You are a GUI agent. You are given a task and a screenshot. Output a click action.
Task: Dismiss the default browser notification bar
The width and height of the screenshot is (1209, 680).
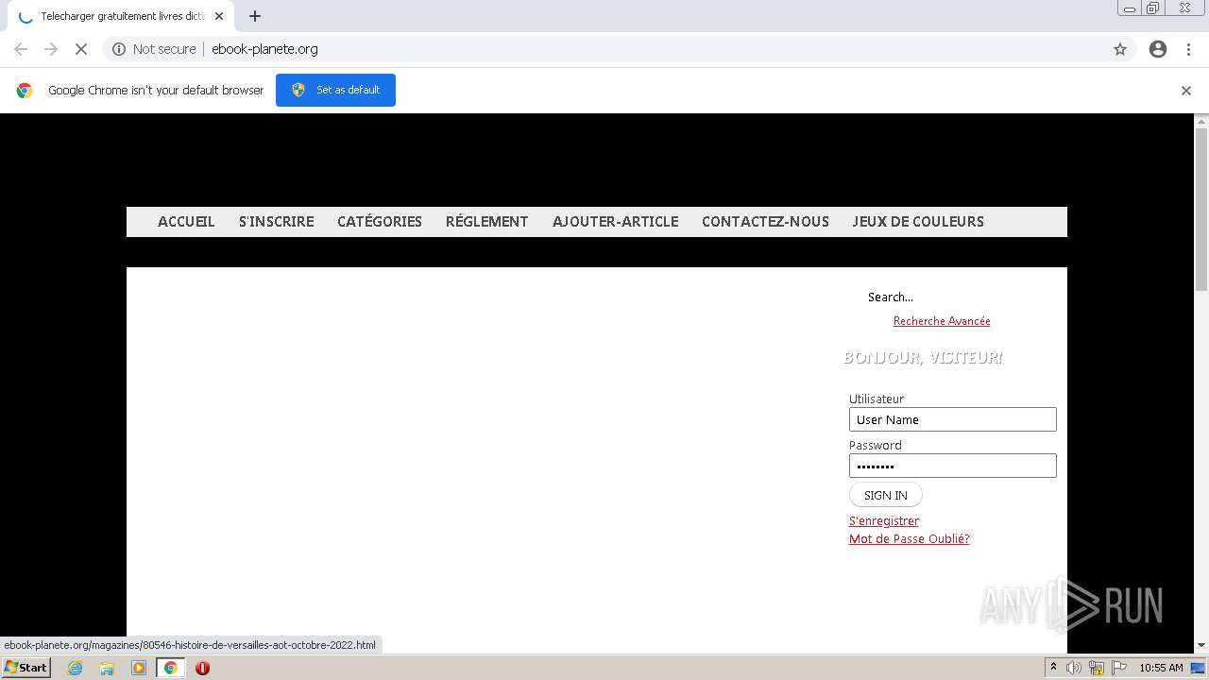[x=1186, y=91]
